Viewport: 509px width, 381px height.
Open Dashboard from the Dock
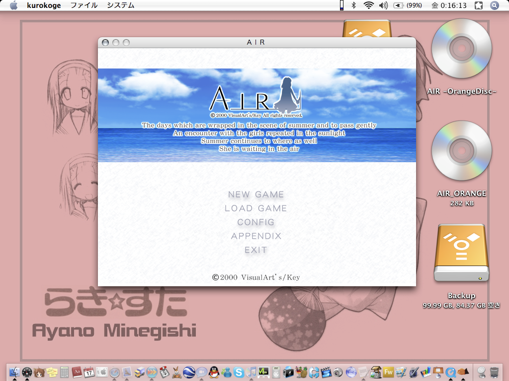(x=27, y=372)
